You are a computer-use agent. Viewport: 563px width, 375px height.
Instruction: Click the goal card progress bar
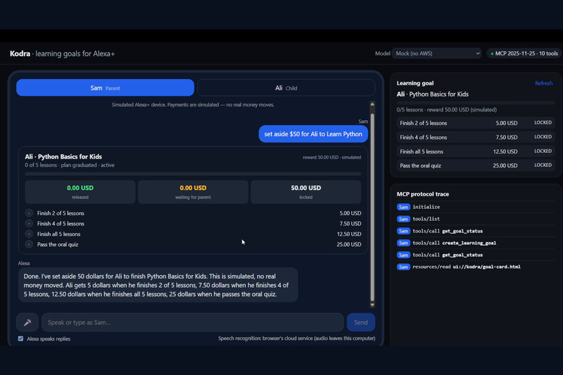click(193, 174)
